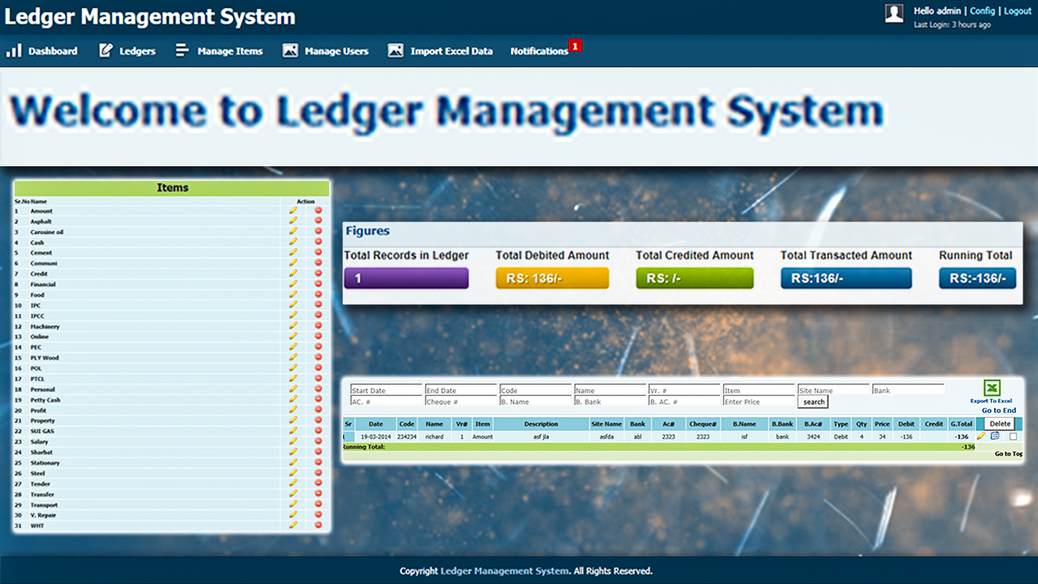Delete the WHT item with its red icon
The height and width of the screenshot is (584, 1038).
click(318, 526)
